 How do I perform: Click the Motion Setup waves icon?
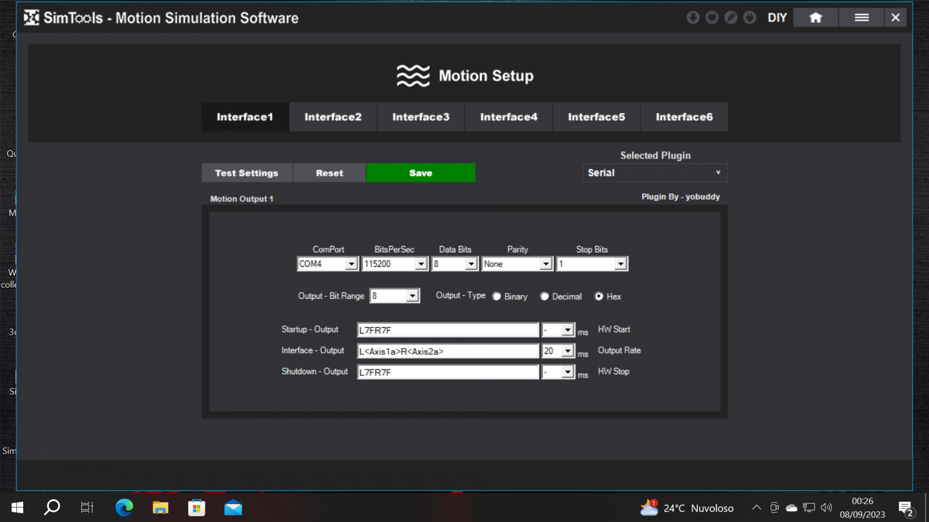pyautogui.click(x=413, y=75)
